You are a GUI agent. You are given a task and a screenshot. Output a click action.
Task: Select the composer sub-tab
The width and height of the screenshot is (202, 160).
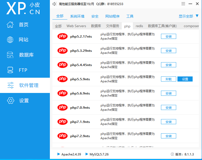pyautogui.click(x=191, y=26)
